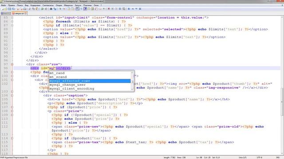
Task: Click the Close document toolbar icon
Action: [x=18, y=9]
